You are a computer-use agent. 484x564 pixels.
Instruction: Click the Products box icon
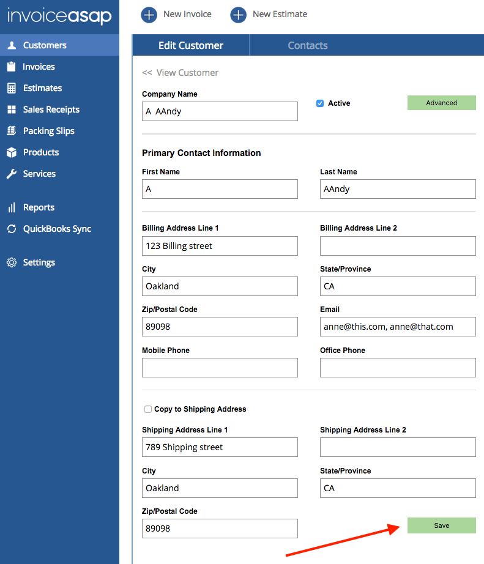pos(12,152)
